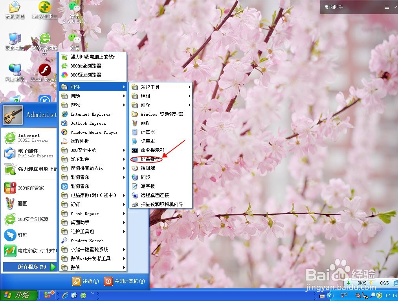398x301 pixels.
Task: Launch 写字板 from accessories submenu
Action: tap(161, 186)
